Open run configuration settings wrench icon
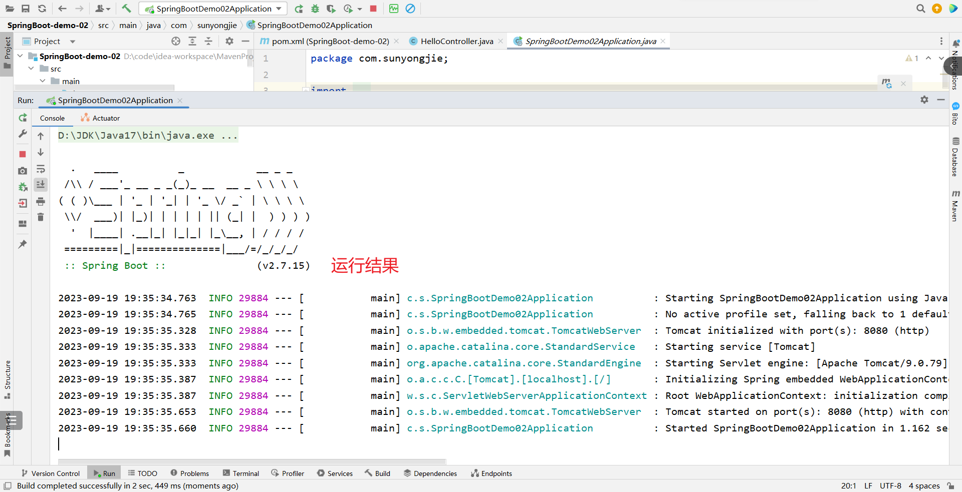 [23, 134]
